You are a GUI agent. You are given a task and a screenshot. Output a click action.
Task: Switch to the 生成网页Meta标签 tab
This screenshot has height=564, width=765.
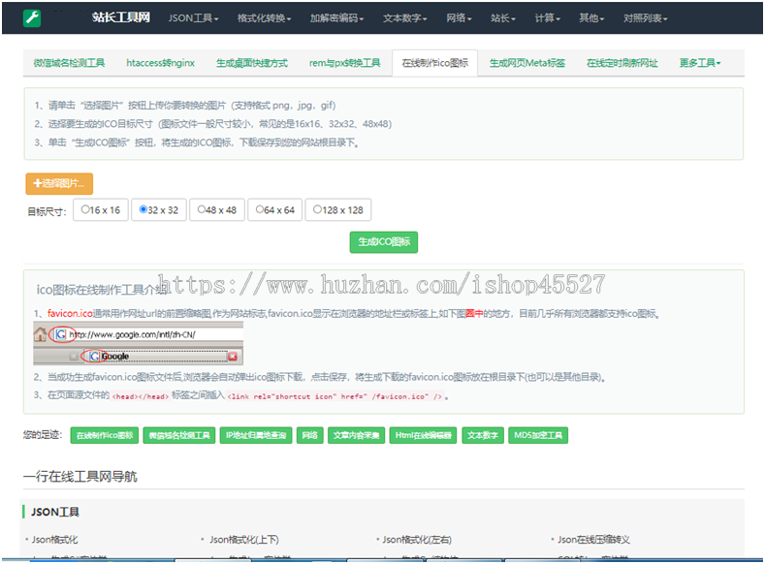pyautogui.click(x=526, y=63)
